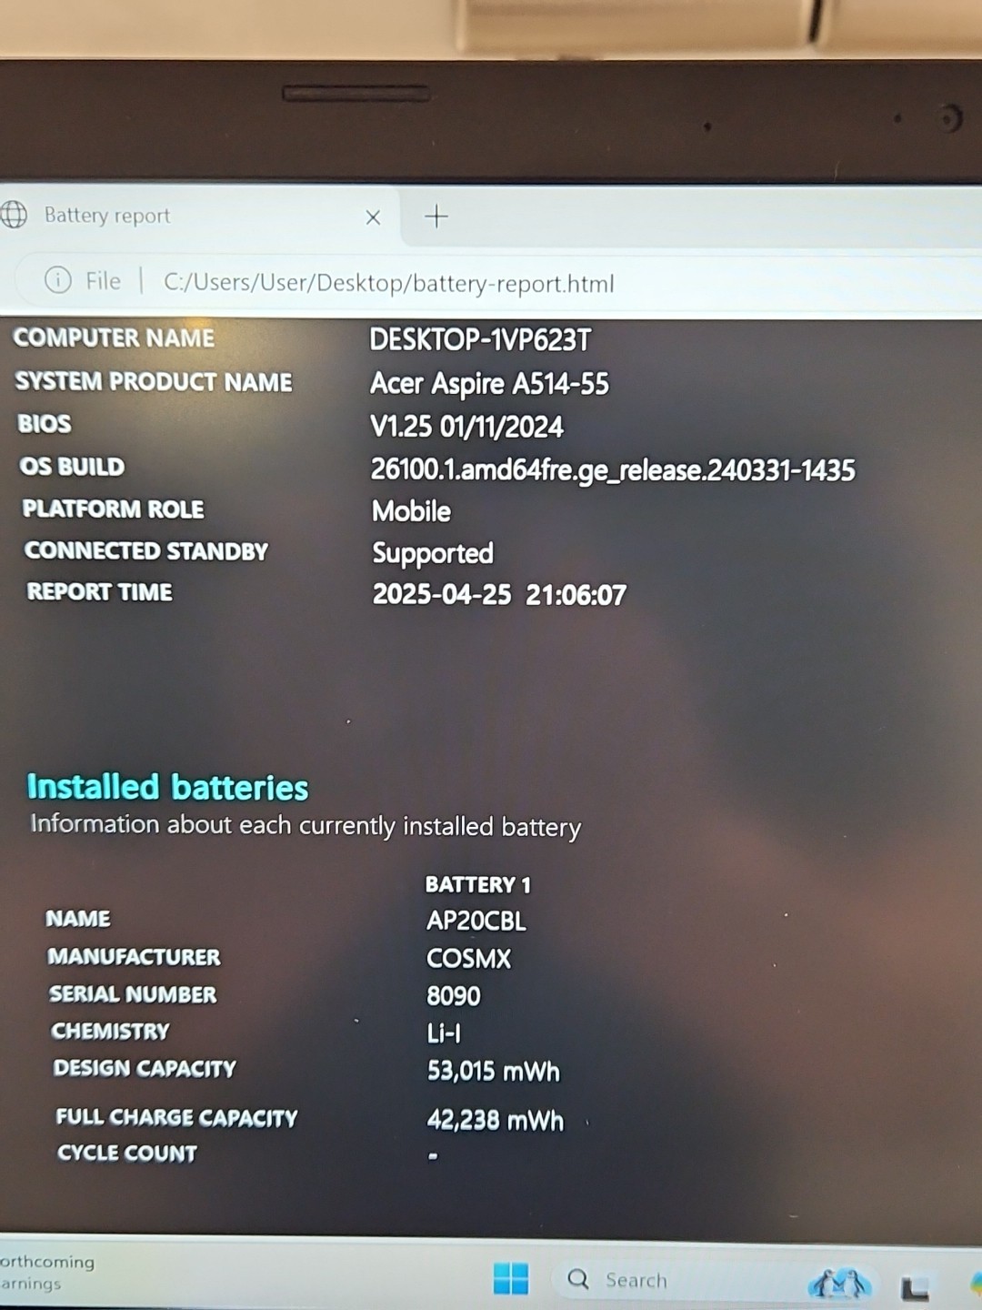The height and width of the screenshot is (1310, 982).
Task: Click the SYSTEM PRODUCT NAME label
Action: coord(154,381)
